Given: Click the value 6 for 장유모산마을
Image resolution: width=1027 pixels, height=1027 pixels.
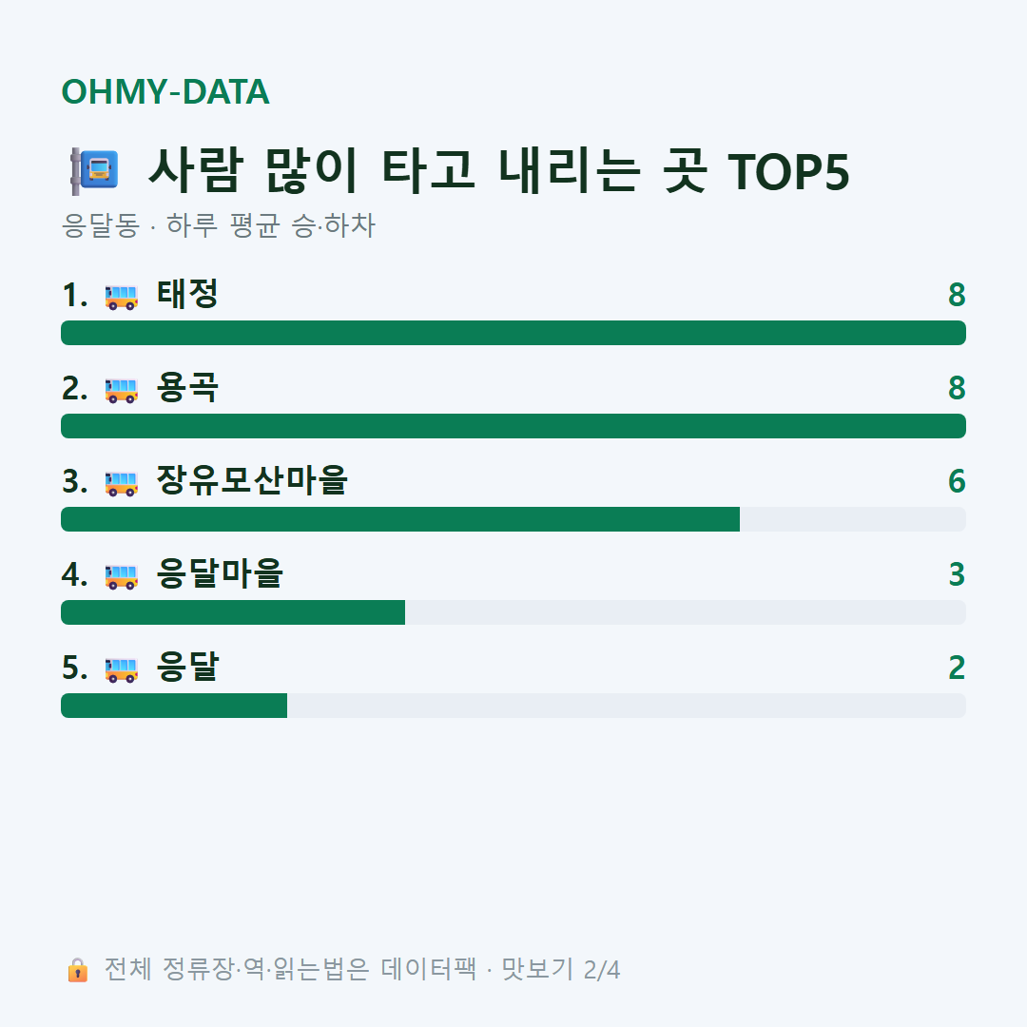Looking at the screenshot, I should (957, 481).
